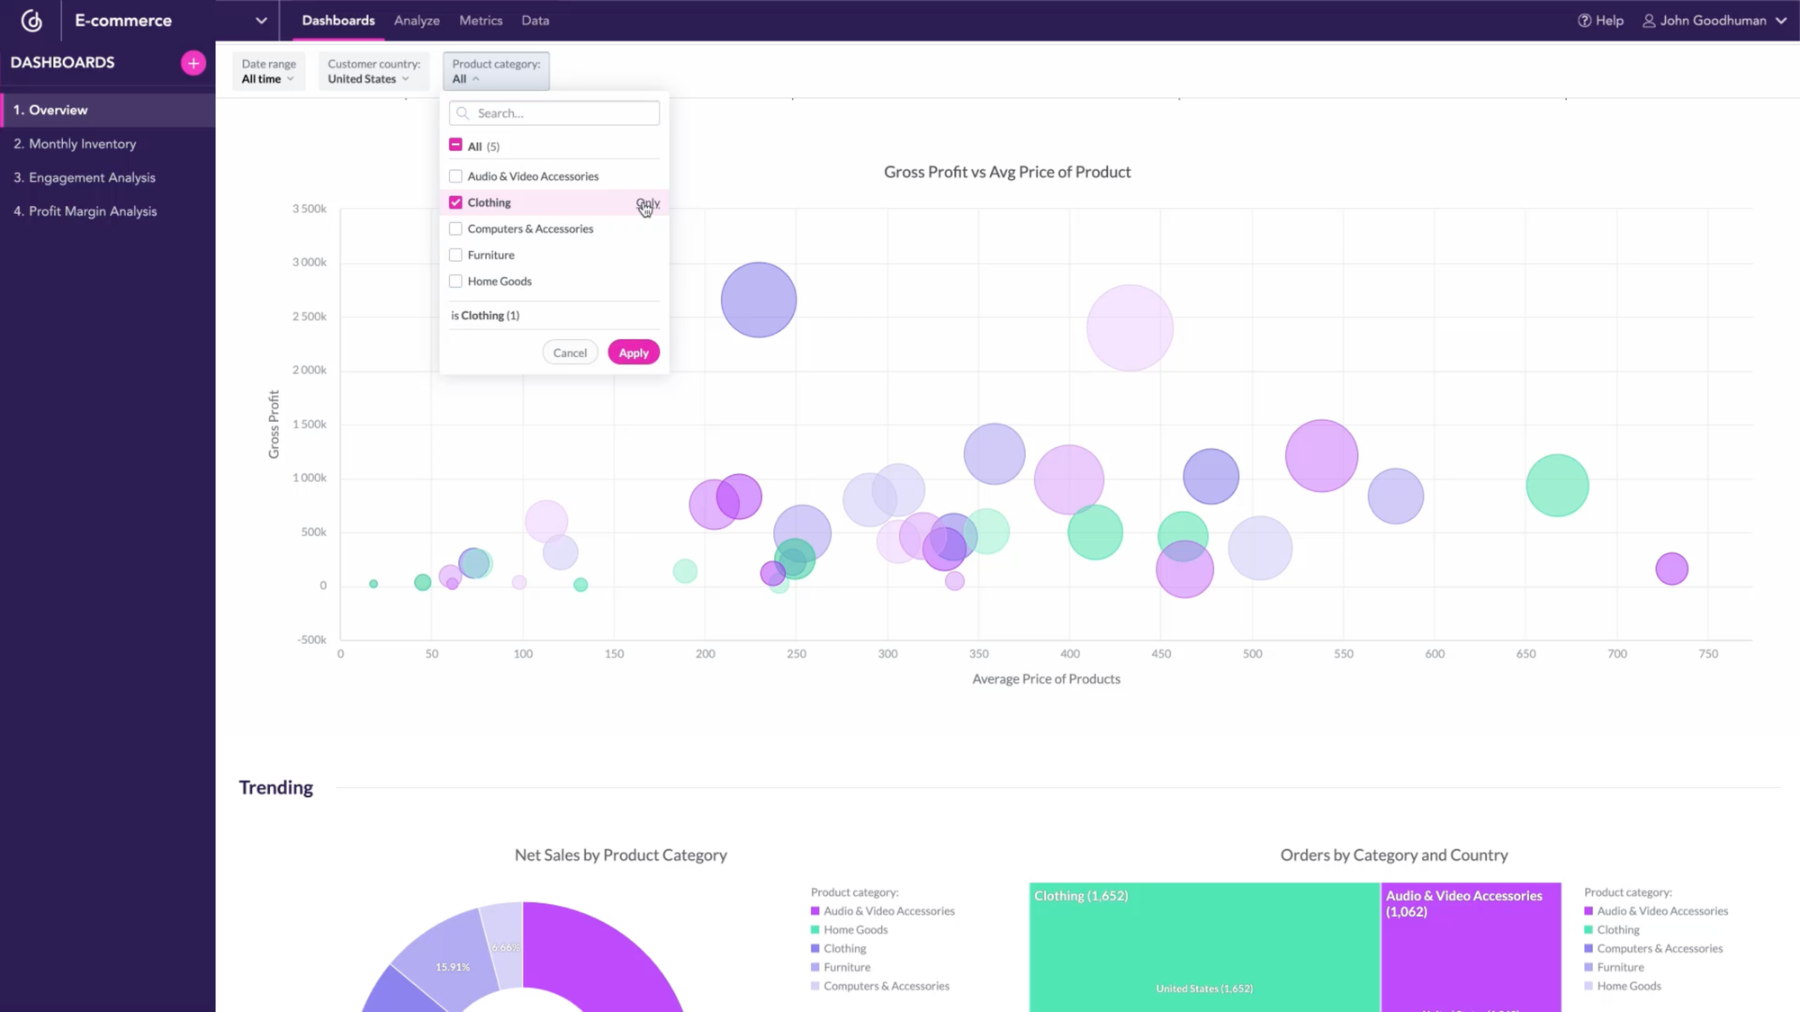Click the Trending section heading
The width and height of the screenshot is (1800, 1012).
(x=276, y=787)
